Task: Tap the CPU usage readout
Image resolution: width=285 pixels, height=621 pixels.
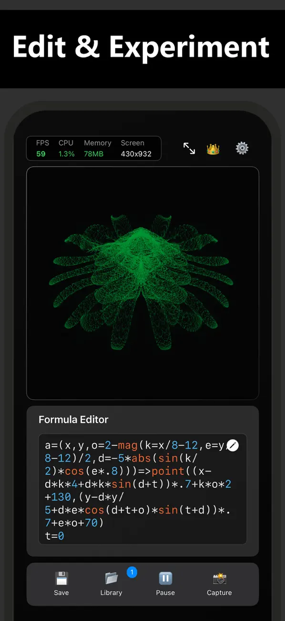Action: pos(67,154)
